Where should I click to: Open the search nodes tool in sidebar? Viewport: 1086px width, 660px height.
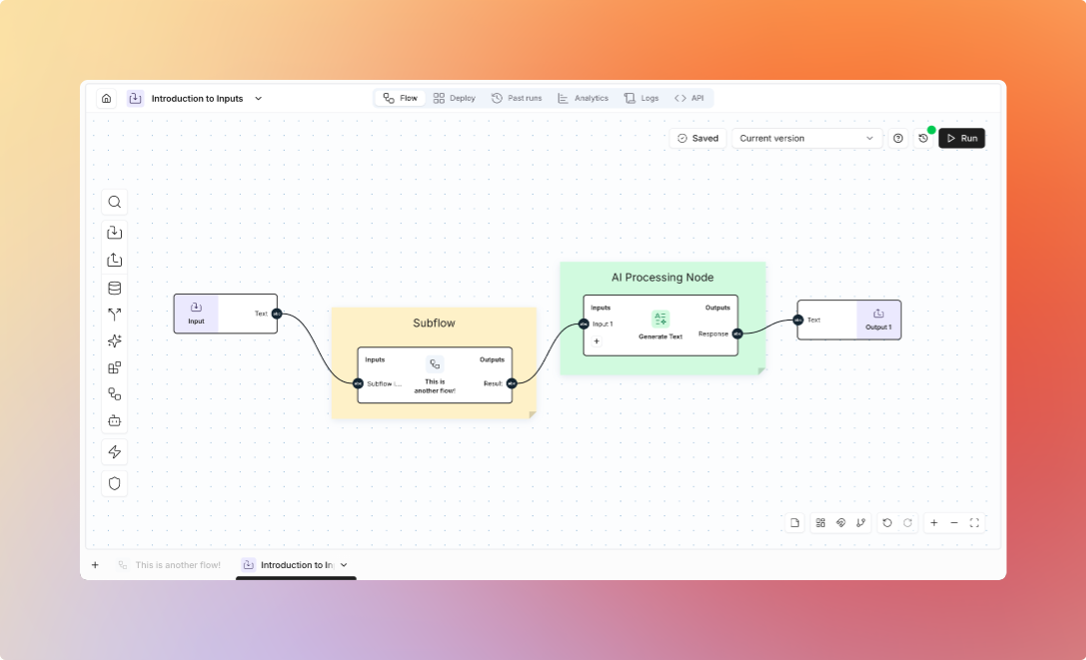(114, 203)
